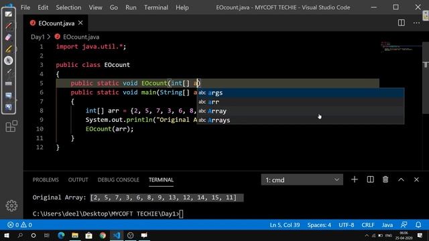The width and height of the screenshot is (429, 241).
Task: Click the terminal command prompt line
Action: click(x=108, y=214)
